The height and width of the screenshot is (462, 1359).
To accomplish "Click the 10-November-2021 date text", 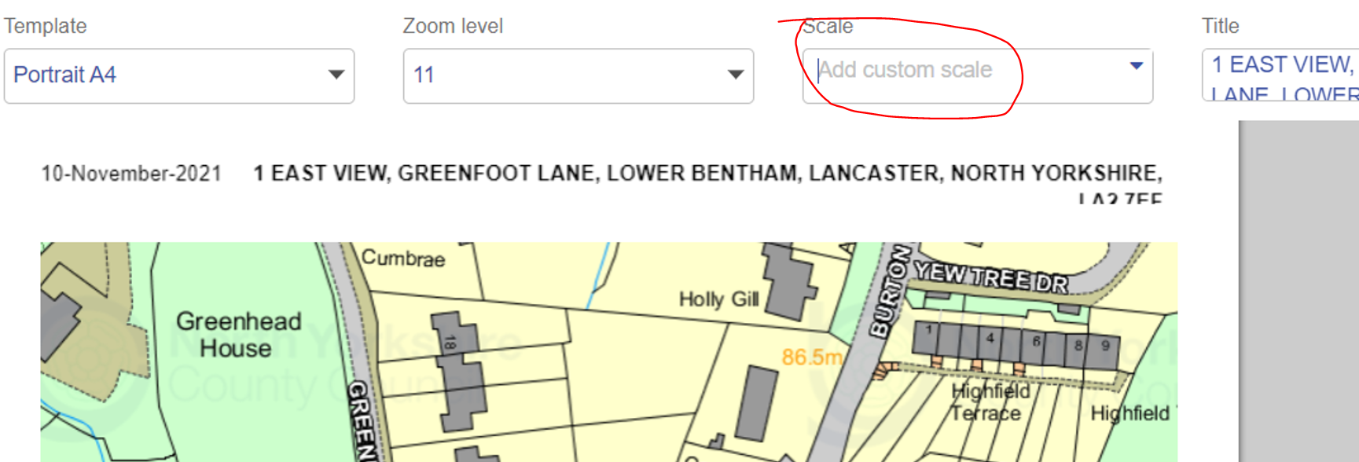I will [131, 174].
